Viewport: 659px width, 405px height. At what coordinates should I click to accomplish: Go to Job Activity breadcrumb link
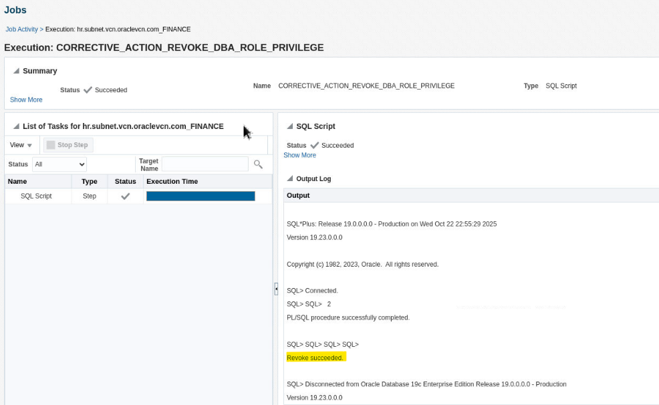click(x=22, y=29)
